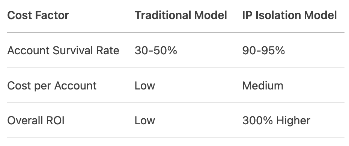Click Low in the Overall ROI row
The height and width of the screenshot is (146, 349).
(145, 121)
